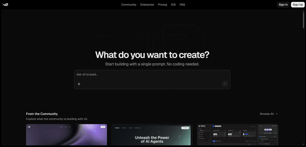
Task: Click the v0 logo in header
Action: [x=5, y=5]
